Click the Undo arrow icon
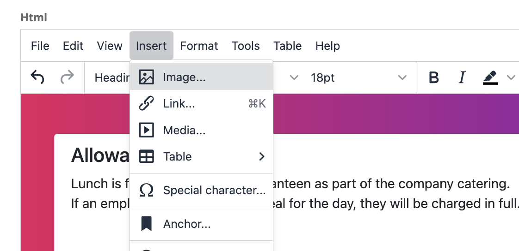Image resolution: width=519 pixels, height=251 pixels. click(37, 77)
